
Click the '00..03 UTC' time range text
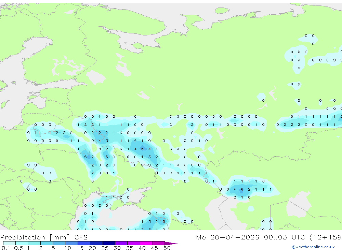click(284, 237)
